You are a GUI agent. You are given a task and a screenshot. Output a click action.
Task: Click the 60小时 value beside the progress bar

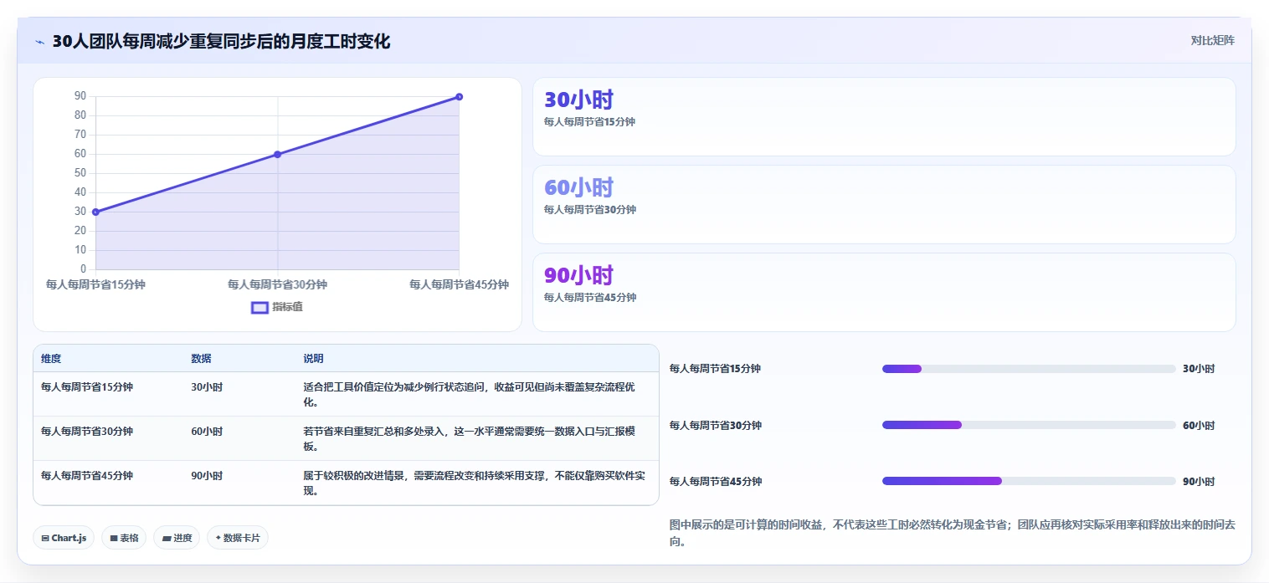[x=1199, y=425]
